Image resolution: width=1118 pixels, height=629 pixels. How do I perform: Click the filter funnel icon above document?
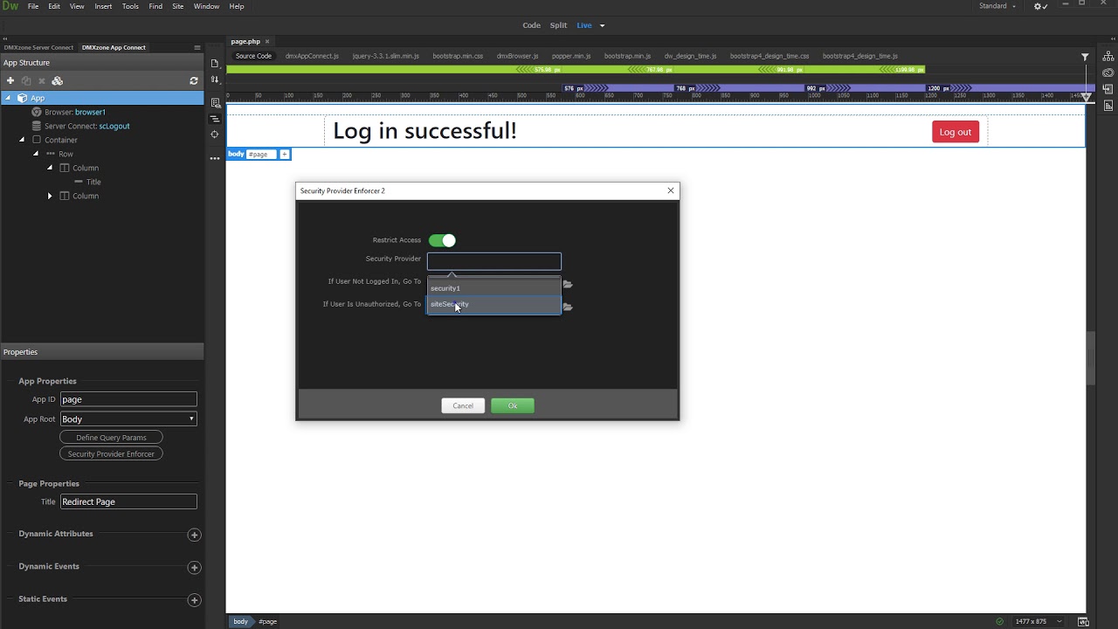coord(1085,57)
